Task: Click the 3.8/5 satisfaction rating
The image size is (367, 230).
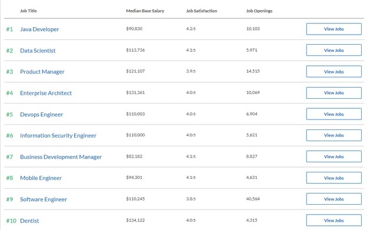Action: pos(191,199)
